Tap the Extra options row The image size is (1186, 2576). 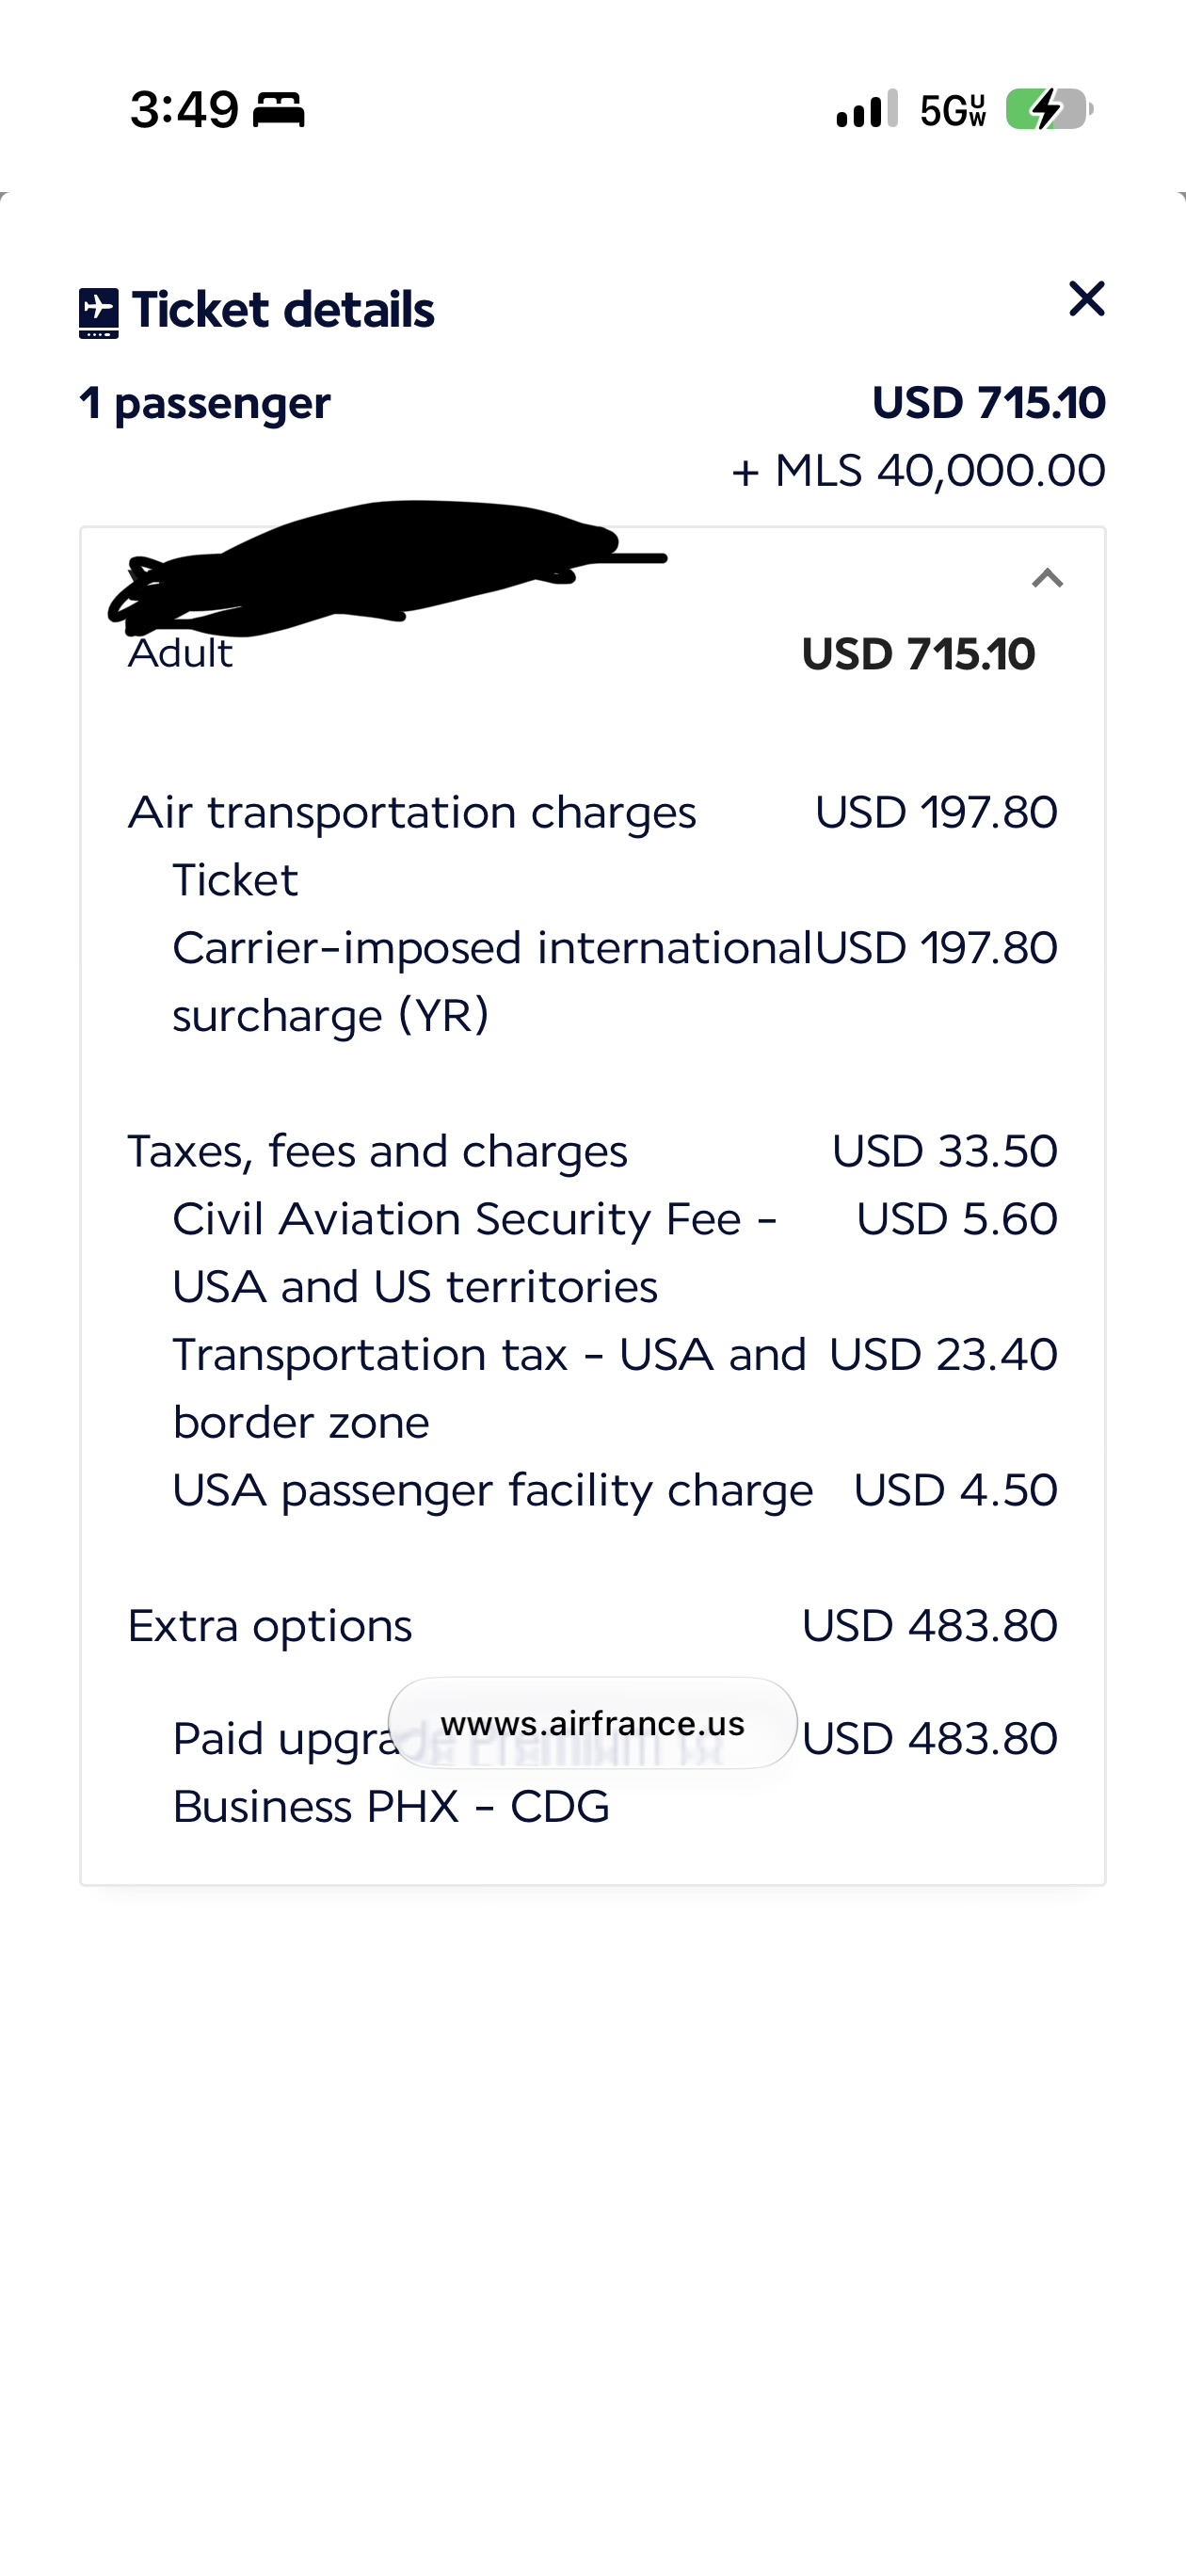pos(592,1626)
